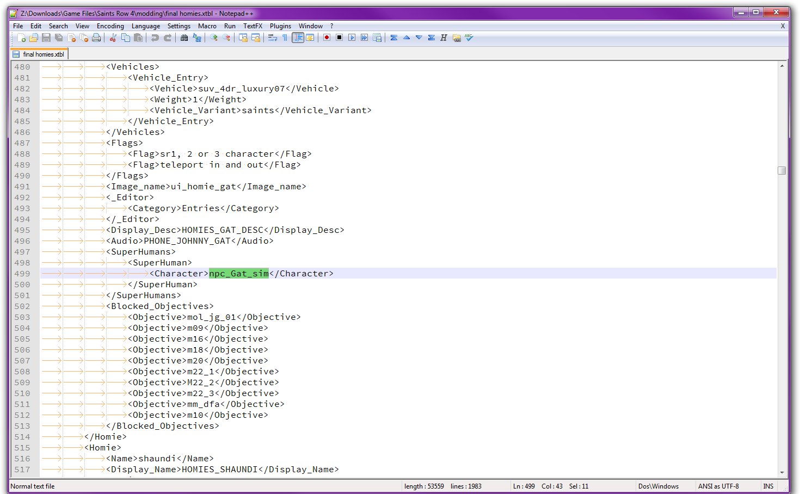
Task: Click the TextFX H toolbar icon
Action: click(444, 38)
